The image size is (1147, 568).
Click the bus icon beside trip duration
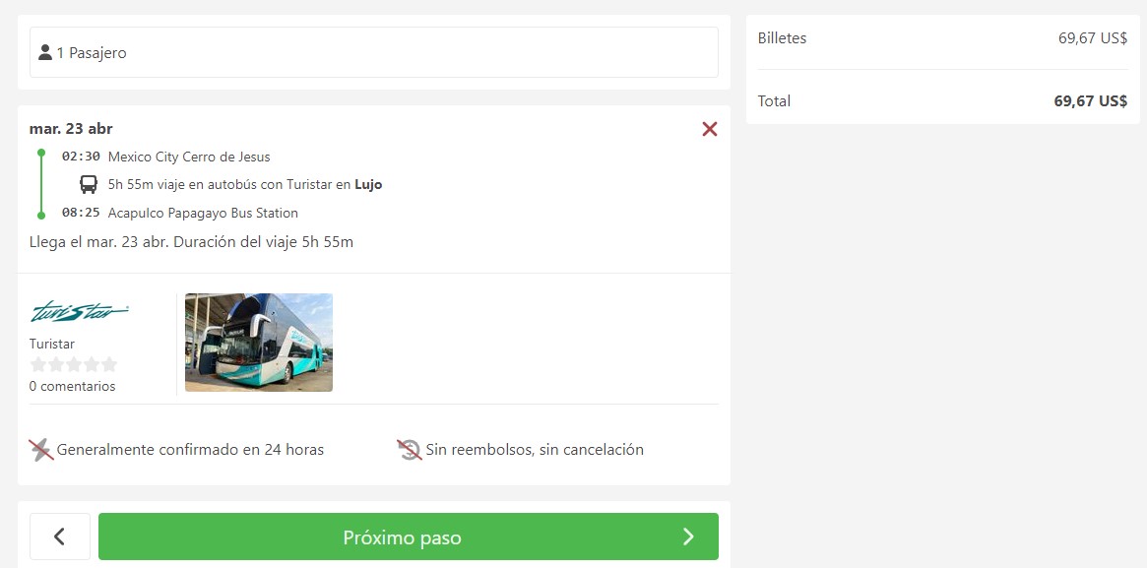(89, 184)
